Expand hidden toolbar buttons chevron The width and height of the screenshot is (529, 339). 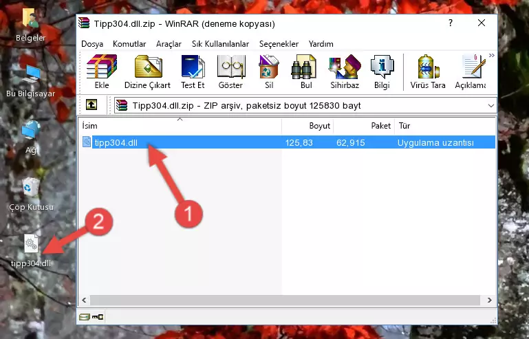pyautogui.click(x=492, y=55)
